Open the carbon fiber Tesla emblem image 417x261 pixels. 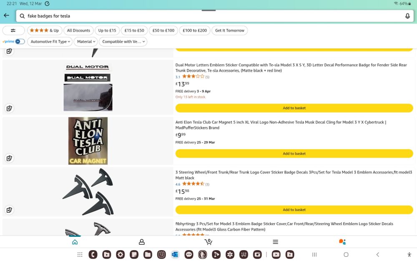pyautogui.click(x=88, y=229)
